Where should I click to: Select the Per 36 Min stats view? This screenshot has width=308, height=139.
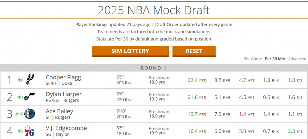pyautogui.click(x=275, y=59)
